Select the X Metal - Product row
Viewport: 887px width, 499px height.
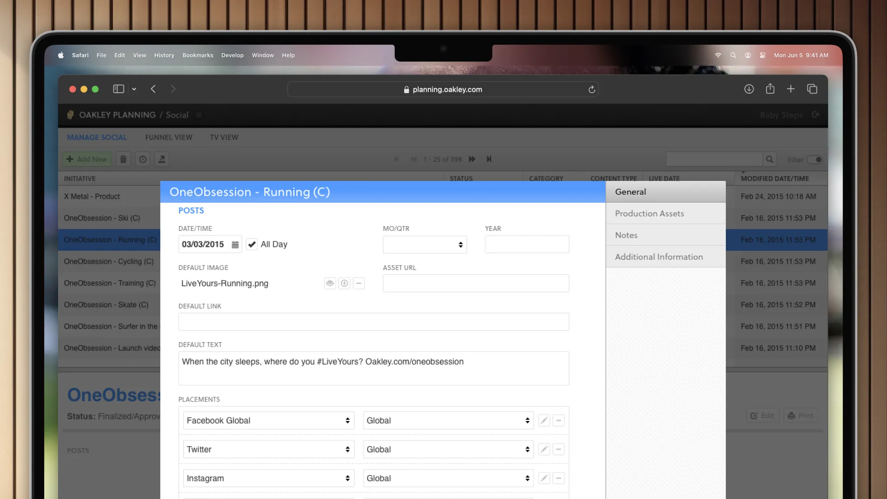pyautogui.click(x=109, y=197)
